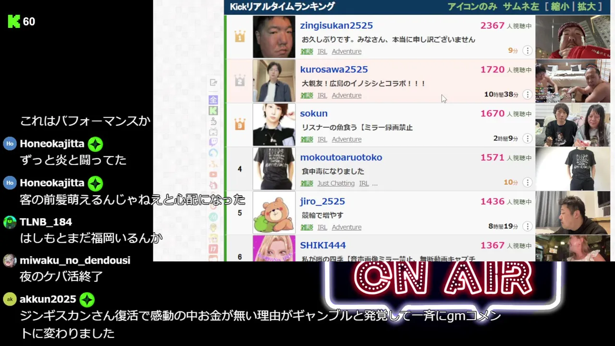Click the green badge beside TLNB_184's neighbor Honeokajitta's first message
Screen dimensions: 615x346
click(x=95, y=144)
